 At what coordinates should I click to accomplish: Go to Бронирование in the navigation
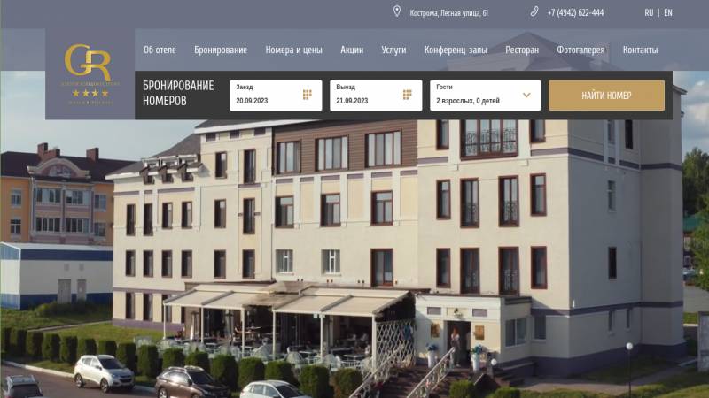(221, 50)
